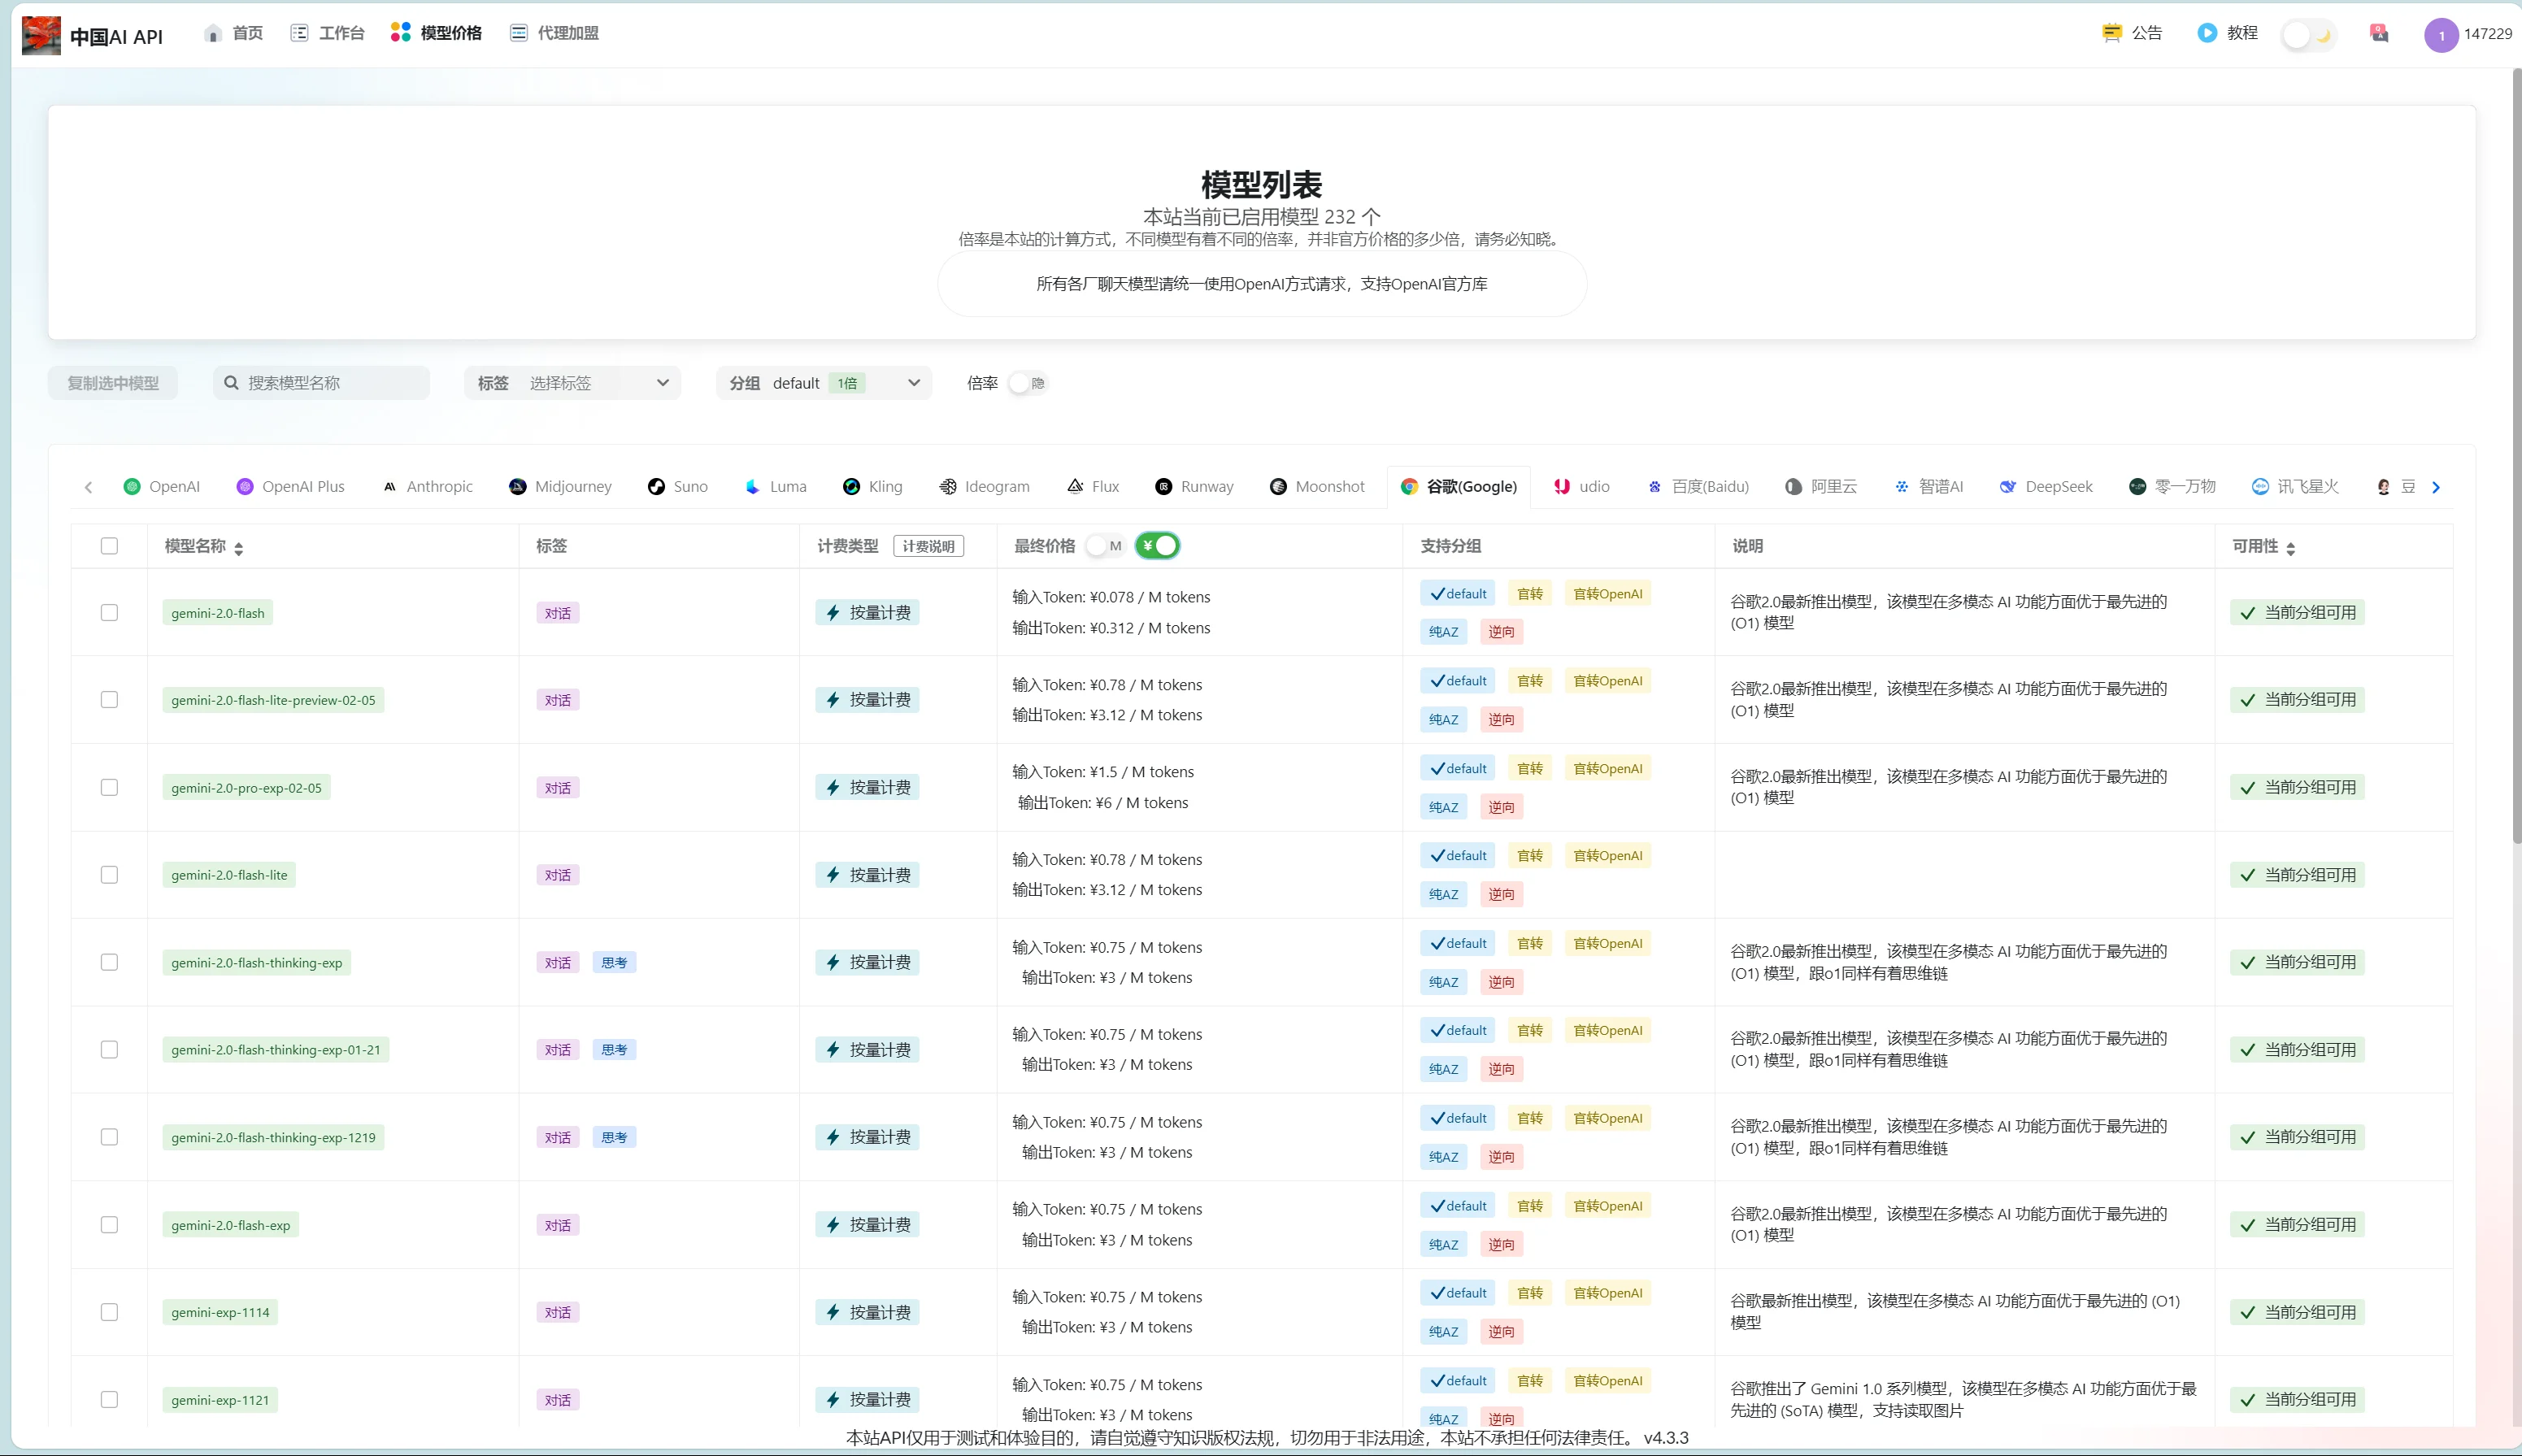Click the gemini-2.0-flash-lite-preview-02-05 model tag

coord(273,700)
